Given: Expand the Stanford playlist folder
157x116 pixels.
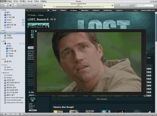Looking at the screenshot, I should coord(3,78).
